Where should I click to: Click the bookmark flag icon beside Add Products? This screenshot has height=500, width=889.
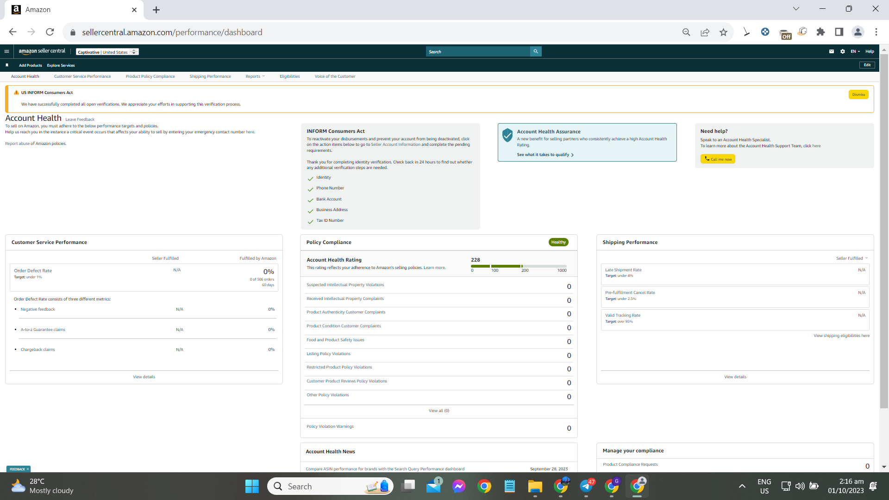coord(7,65)
